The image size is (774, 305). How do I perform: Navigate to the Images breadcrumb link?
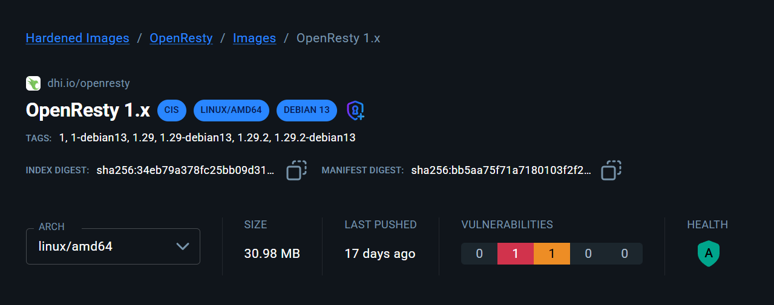[254, 38]
